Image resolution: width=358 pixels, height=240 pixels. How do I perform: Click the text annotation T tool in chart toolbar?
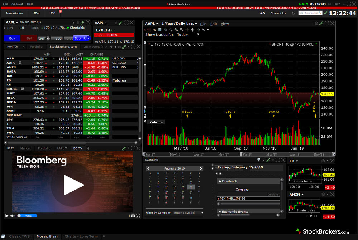click(x=160, y=30)
